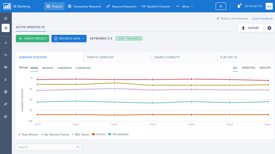Click the home icon in sidebar
The width and height of the screenshot is (275, 154).
tap(6, 18)
